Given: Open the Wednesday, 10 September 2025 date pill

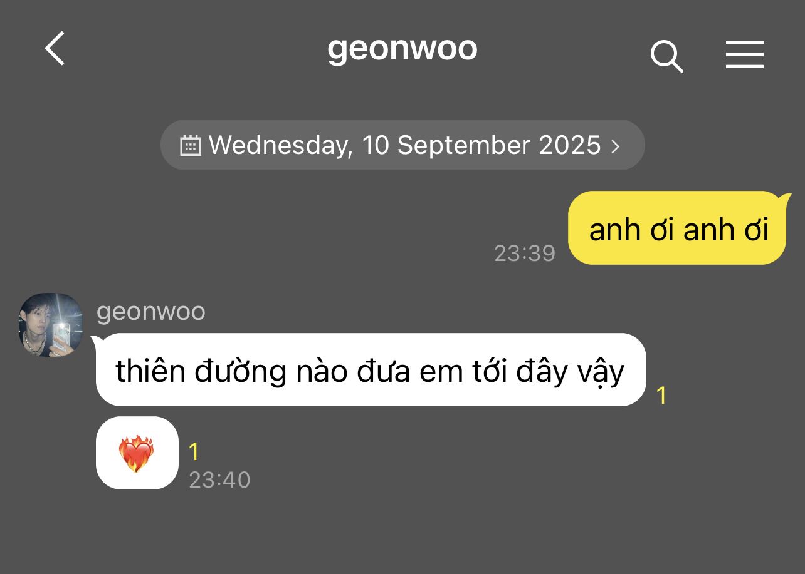Looking at the screenshot, I should [x=402, y=145].
